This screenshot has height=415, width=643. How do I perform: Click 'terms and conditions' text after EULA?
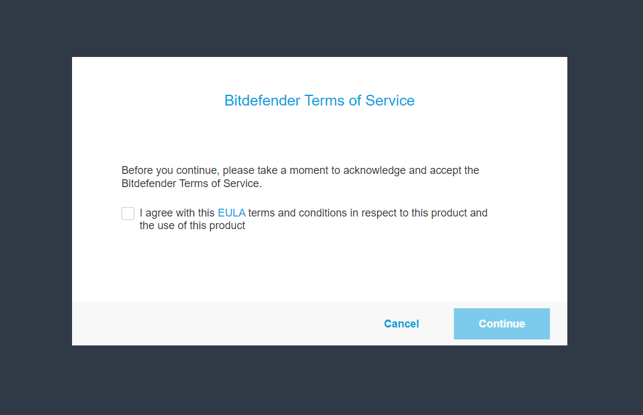297,213
